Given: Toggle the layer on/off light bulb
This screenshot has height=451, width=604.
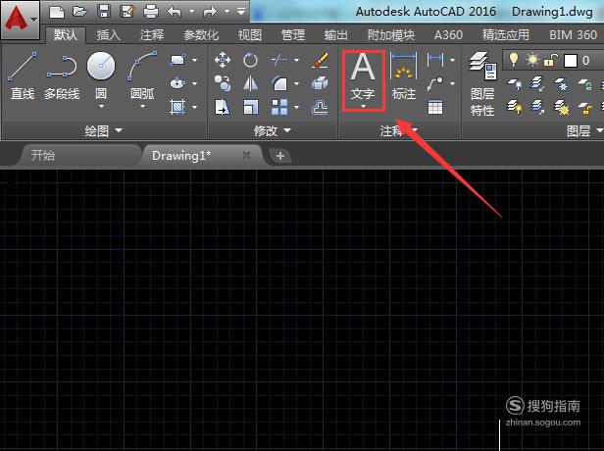Looking at the screenshot, I should [513, 60].
